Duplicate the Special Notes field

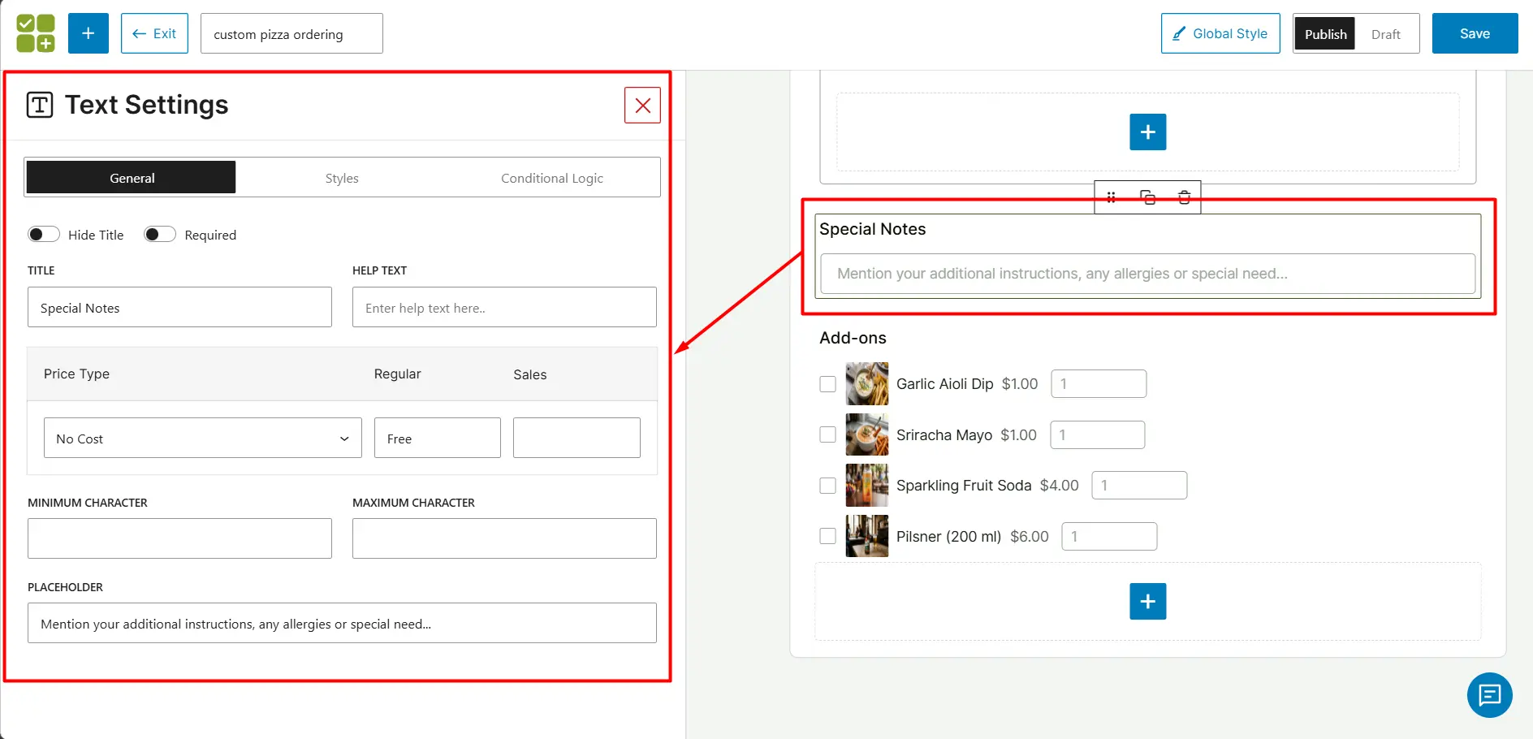pos(1147,197)
